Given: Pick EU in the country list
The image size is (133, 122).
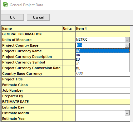Looking at the screenshot, I should (103, 59).
